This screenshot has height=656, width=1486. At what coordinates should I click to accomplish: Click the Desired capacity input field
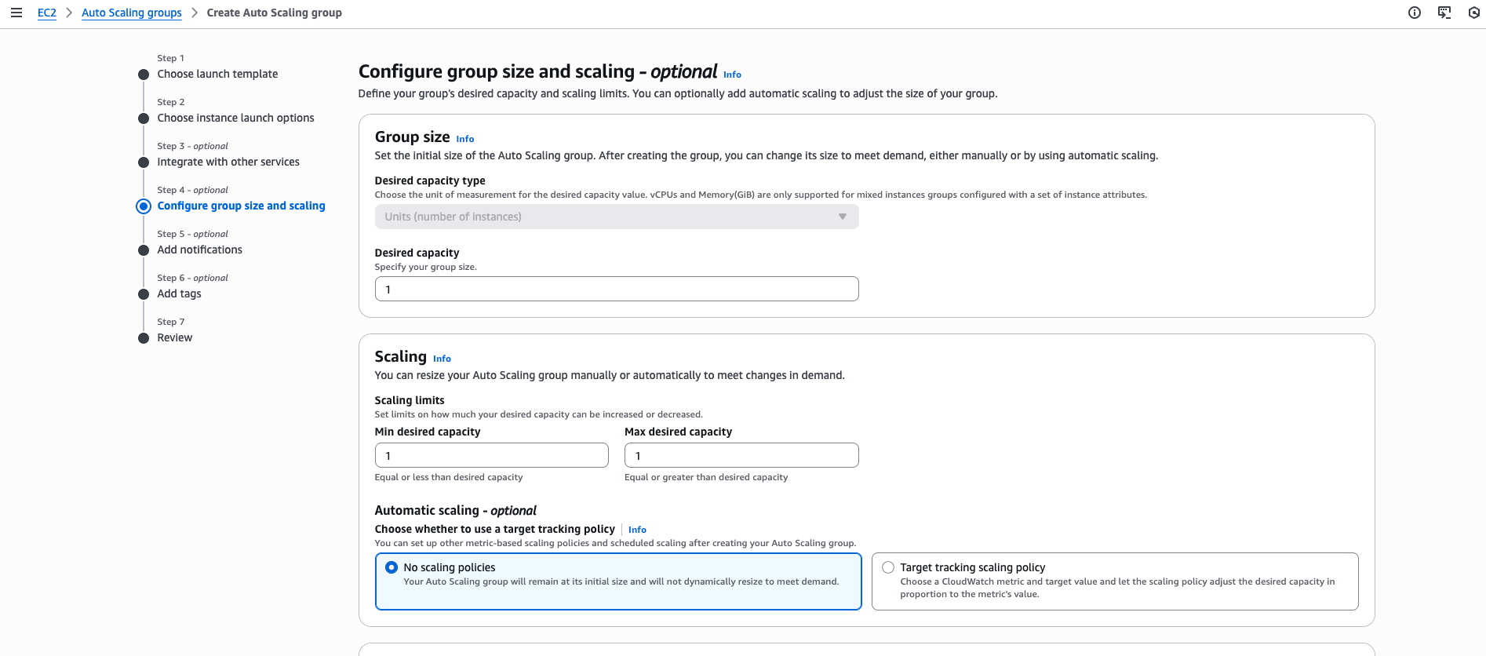pos(617,289)
